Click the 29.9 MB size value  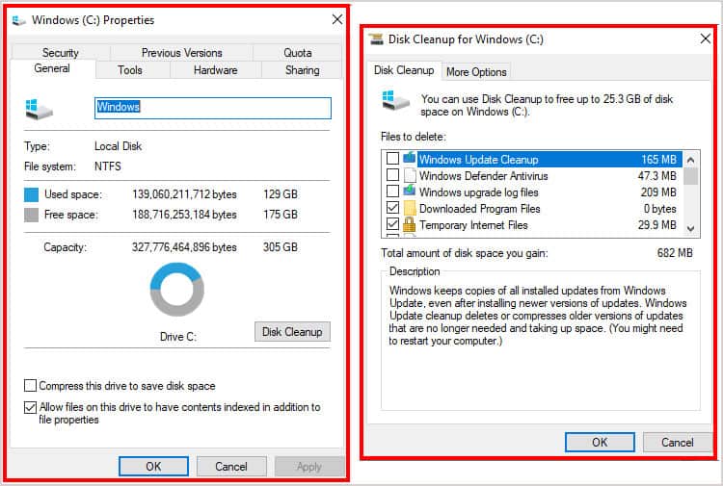click(x=657, y=225)
